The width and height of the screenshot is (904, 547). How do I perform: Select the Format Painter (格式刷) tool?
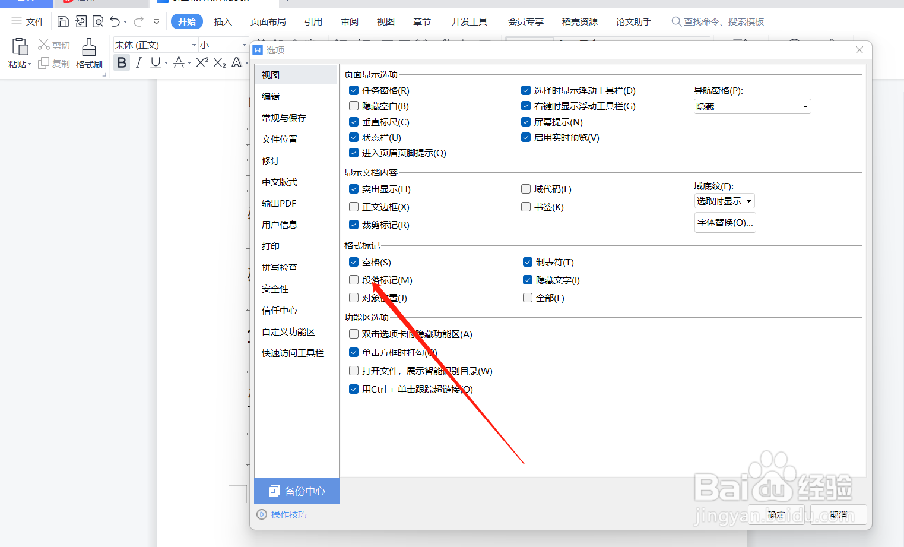tap(89, 53)
